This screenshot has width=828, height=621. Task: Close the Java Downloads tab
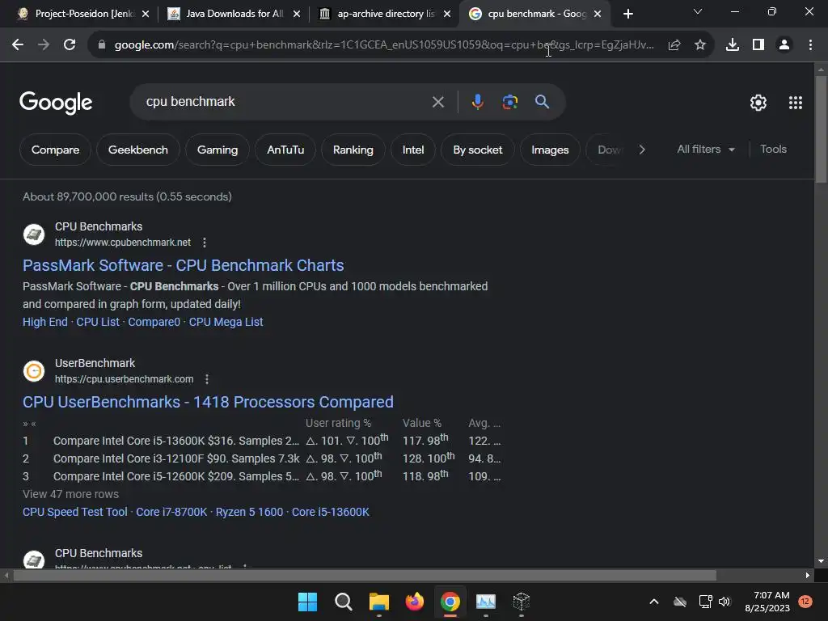297,14
